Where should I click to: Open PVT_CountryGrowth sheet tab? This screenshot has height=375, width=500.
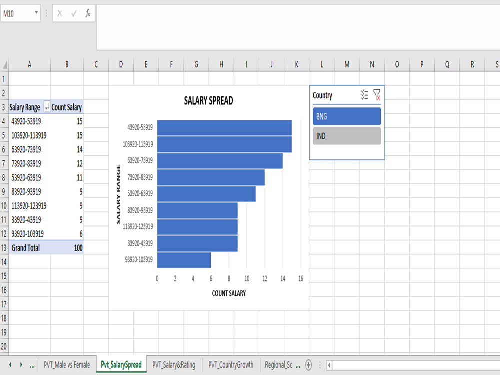[x=231, y=365]
